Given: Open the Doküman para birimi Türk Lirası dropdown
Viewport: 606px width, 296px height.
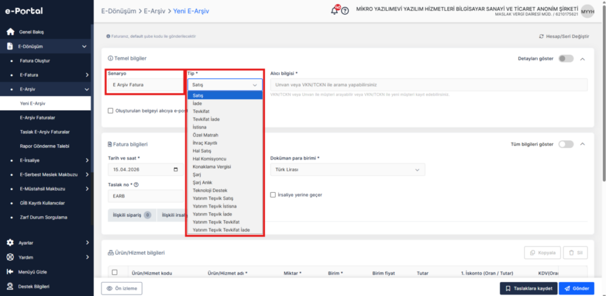Looking at the screenshot, I should tap(347, 170).
